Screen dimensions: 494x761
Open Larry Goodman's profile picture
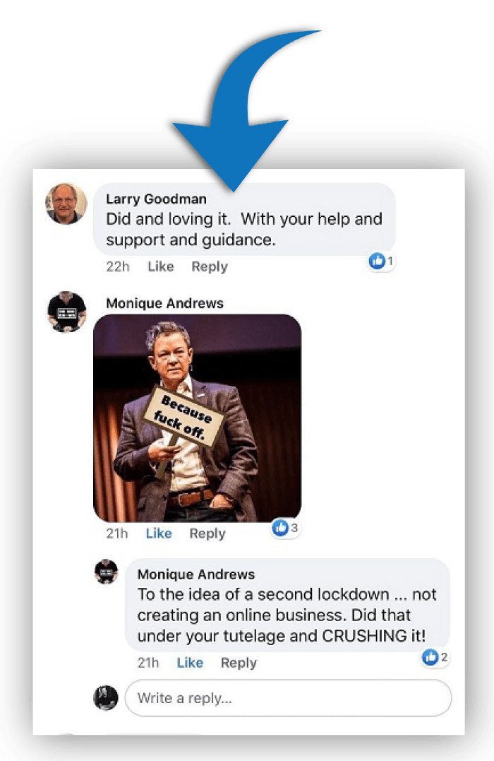[66, 203]
